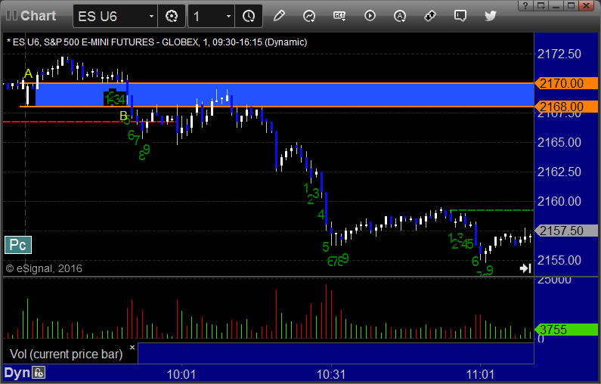Open the symbol dropdown arrow next to ES U6
The image size is (601, 384).
coord(151,16)
